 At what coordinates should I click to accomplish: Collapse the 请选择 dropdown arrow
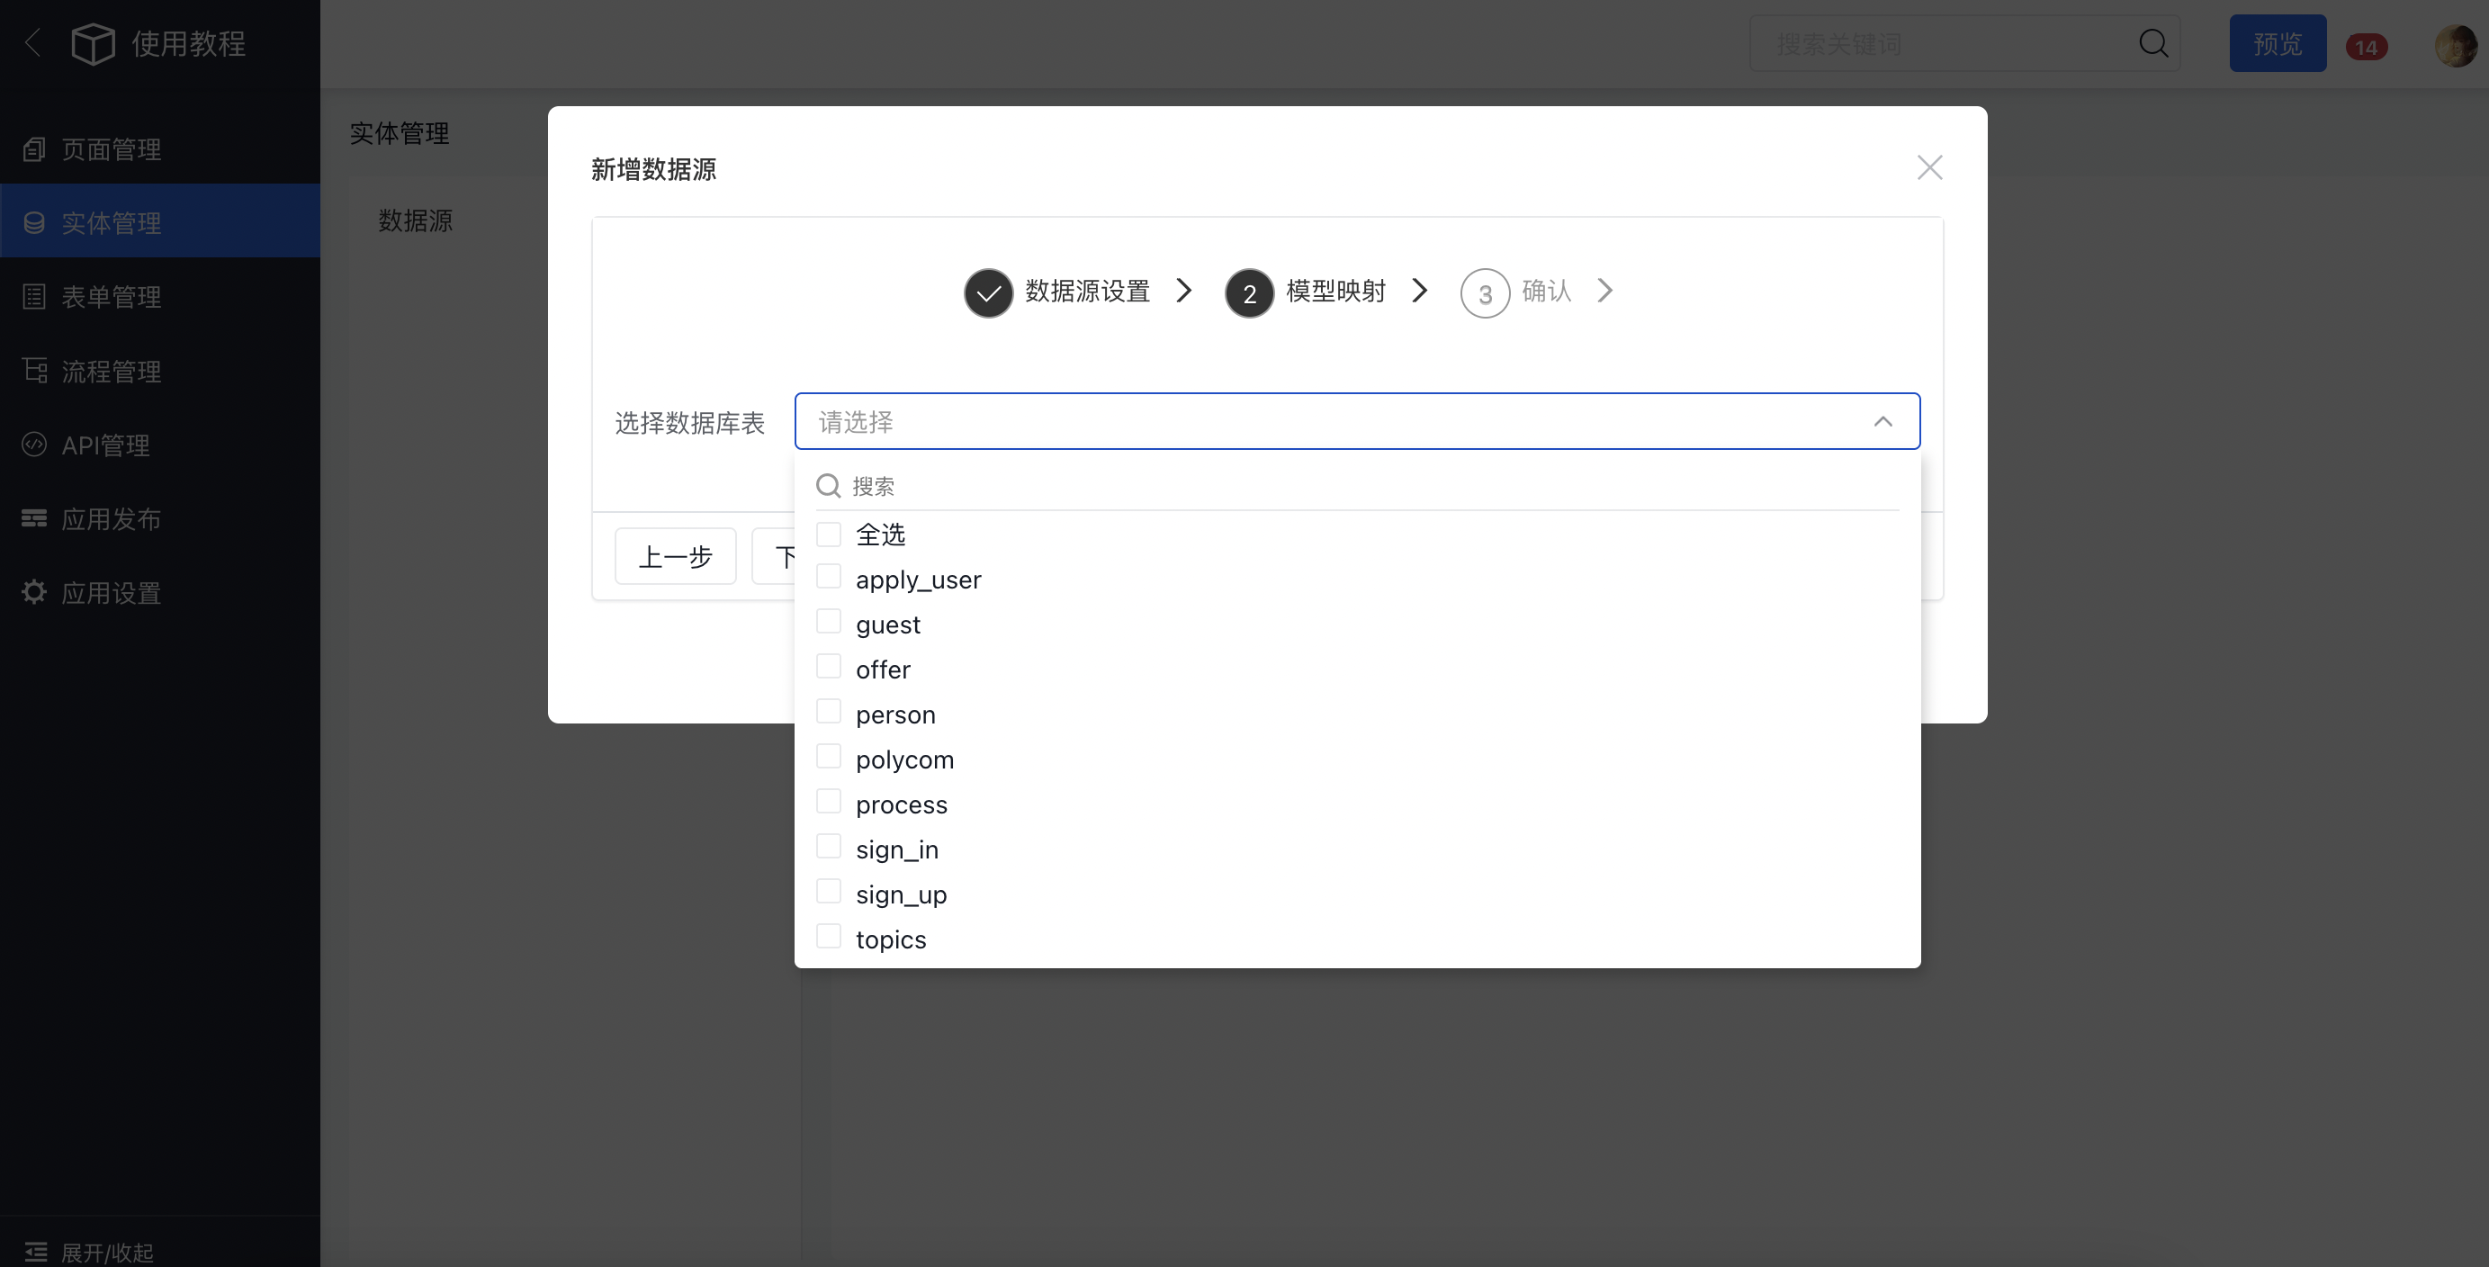pos(1882,421)
